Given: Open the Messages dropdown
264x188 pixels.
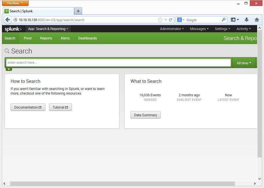Looking at the screenshot, I should [x=199, y=29].
